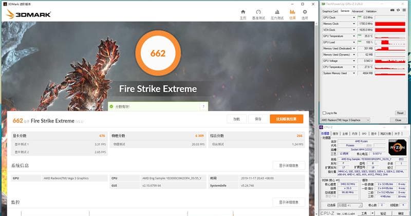
Task: Open the benchmarks gauge icon in 3DMark
Action: [258, 12]
